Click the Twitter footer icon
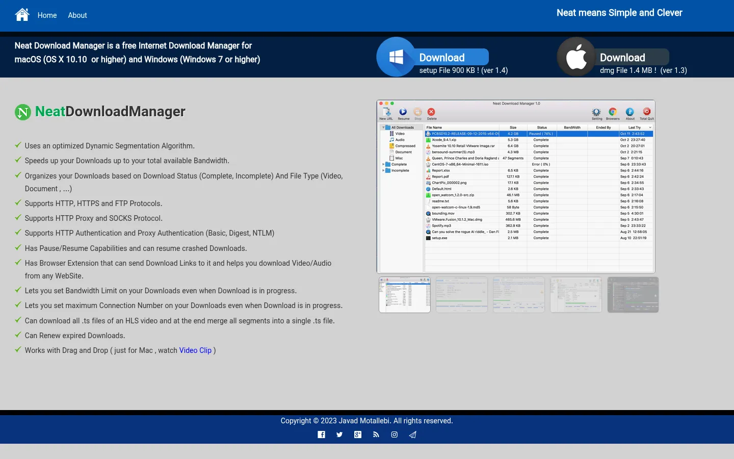The image size is (734, 459). 339,435
